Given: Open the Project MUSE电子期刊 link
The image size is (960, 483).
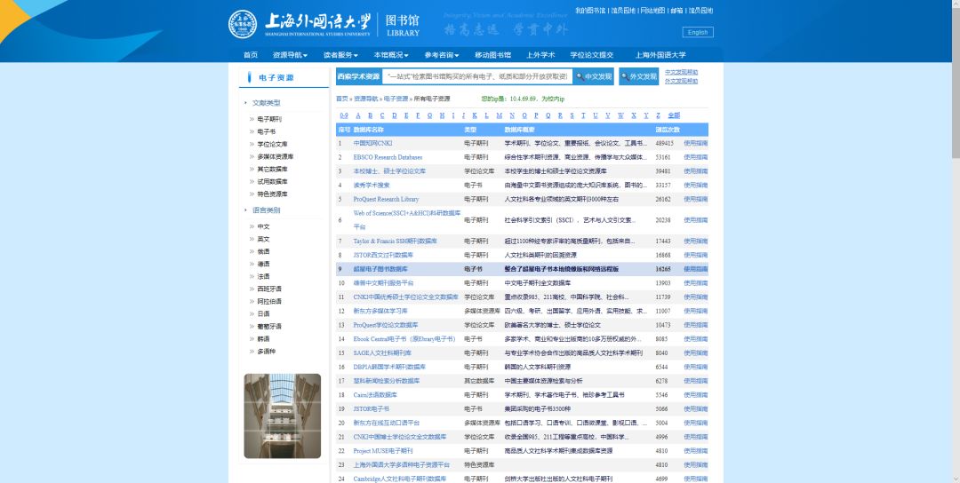Looking at the screenshot, I should coord(382,451).
